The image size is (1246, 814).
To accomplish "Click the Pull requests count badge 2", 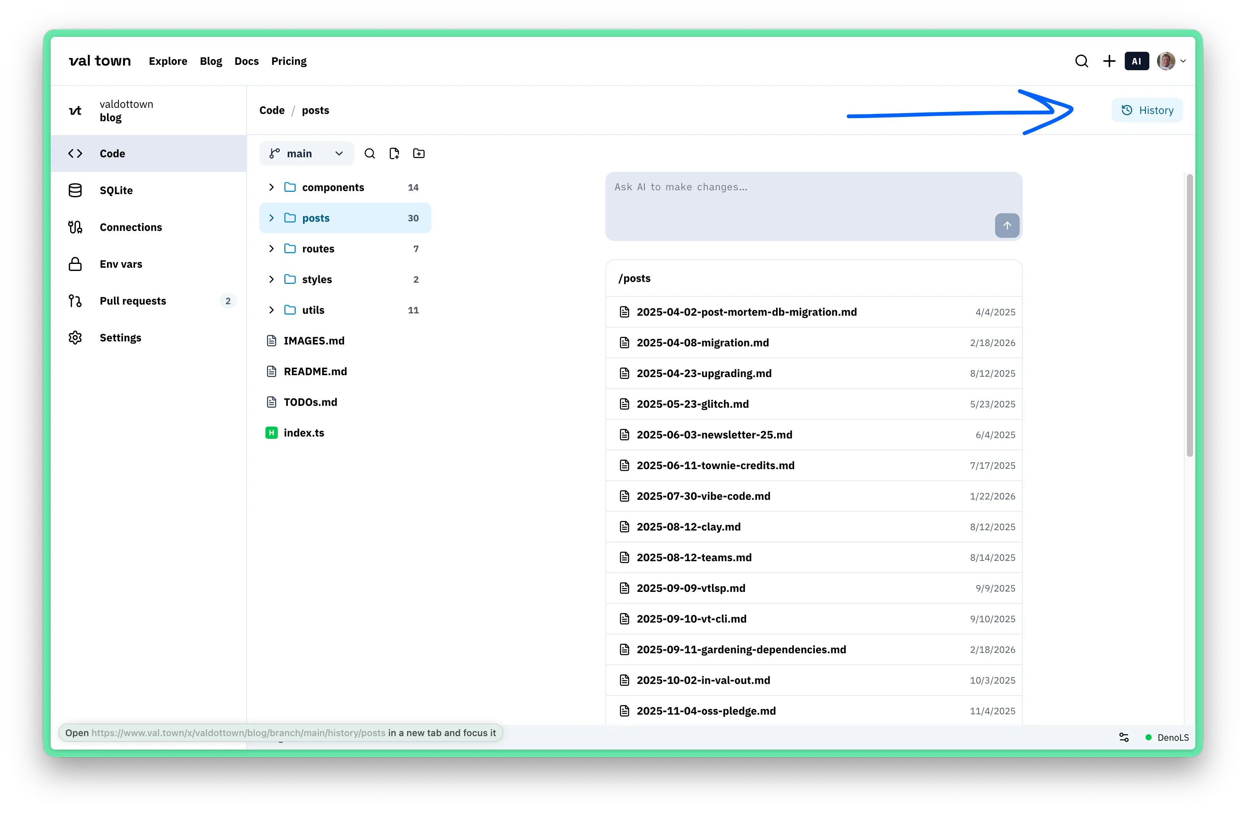I will 228,301.
